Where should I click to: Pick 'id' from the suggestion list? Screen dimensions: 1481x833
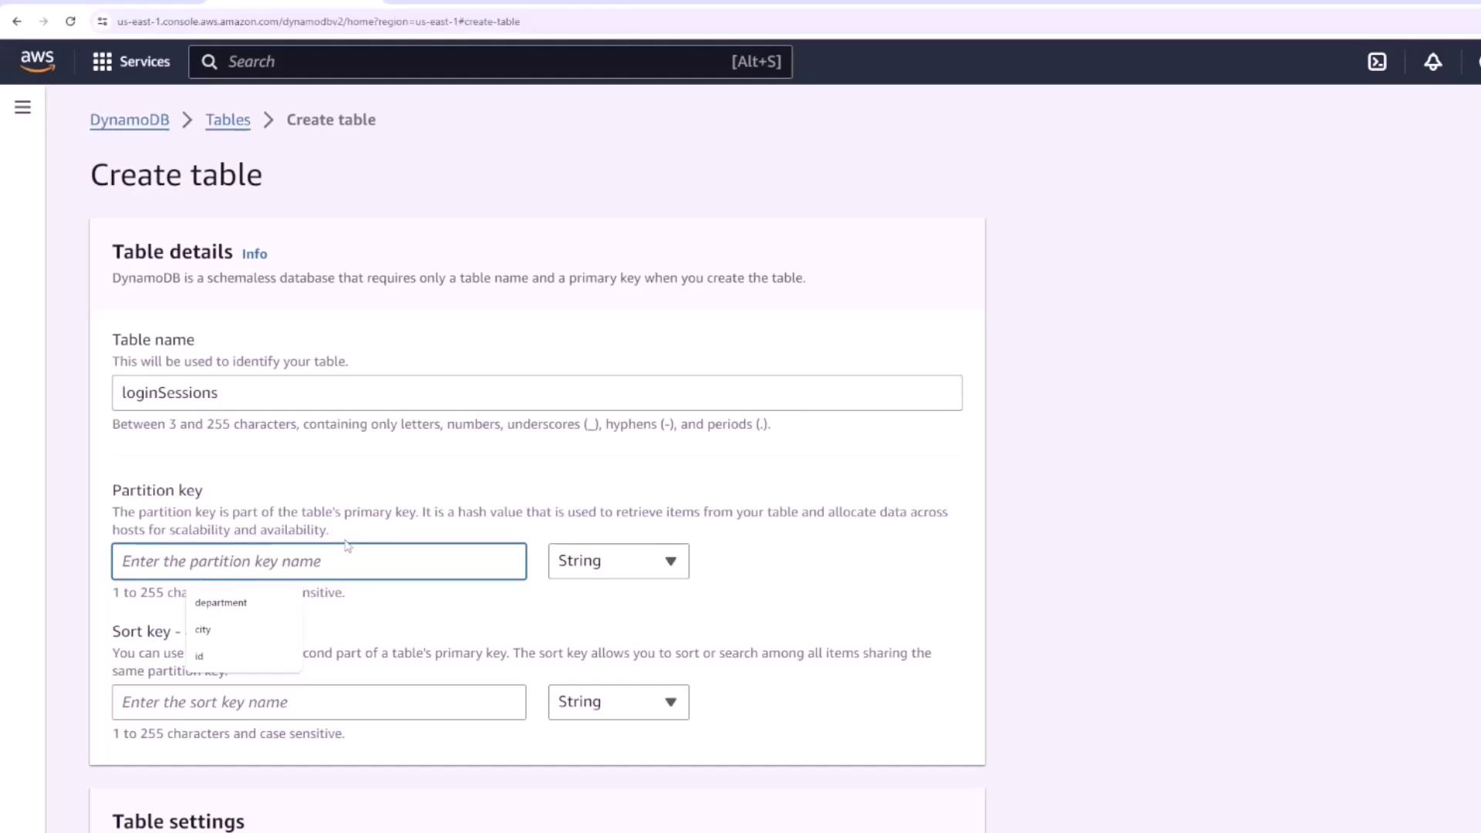click(199, 656)
